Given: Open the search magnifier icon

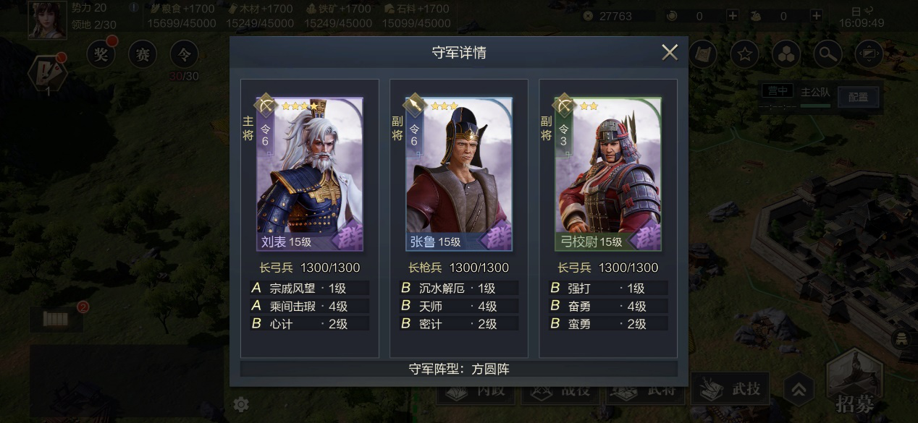Looking at the screenshot, I should tap(828, 54).
